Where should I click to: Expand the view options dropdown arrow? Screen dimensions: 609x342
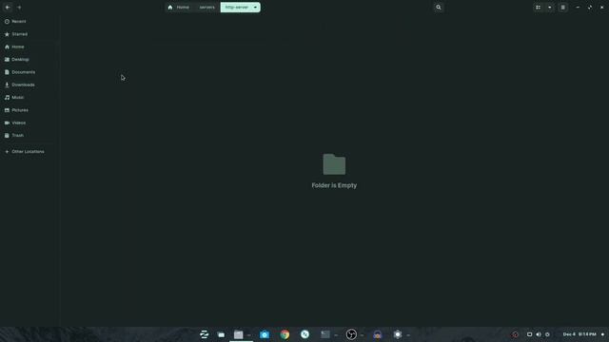[x=550, y=8]
